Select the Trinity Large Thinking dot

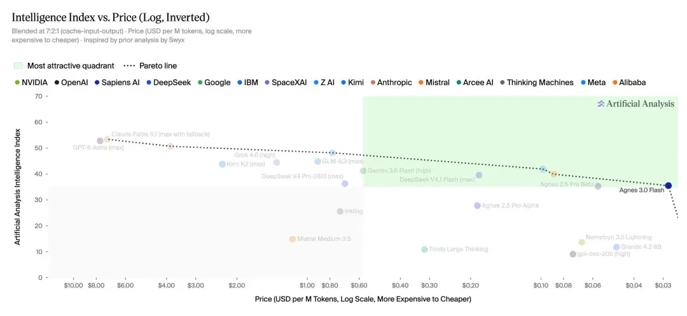[424, 249]
